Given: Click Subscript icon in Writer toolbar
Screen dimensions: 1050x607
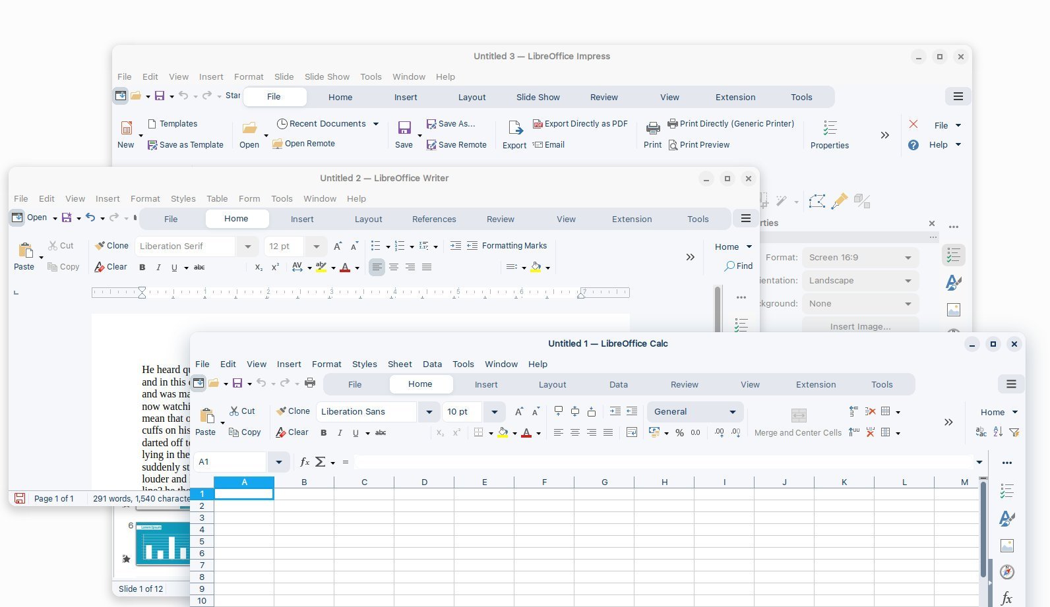Looking at the screenshot, I should 259,268.
